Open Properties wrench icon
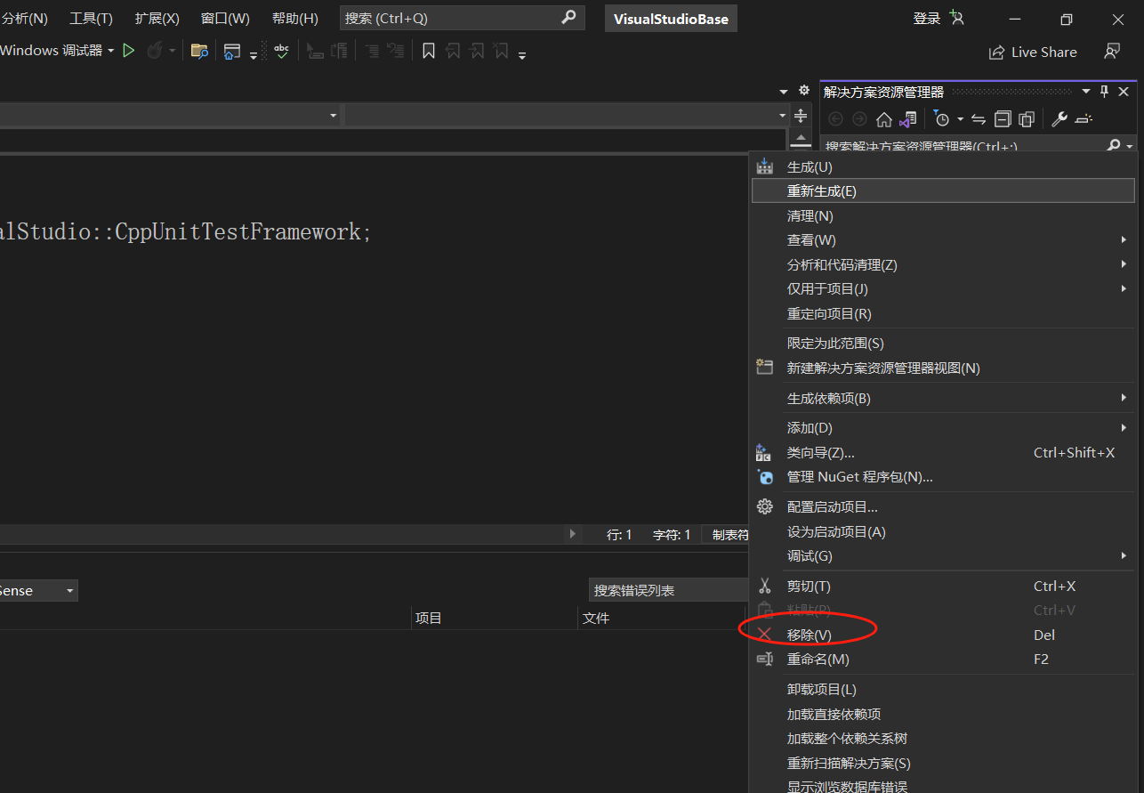Image resolution: width=1144 pixels, height=793 pixels. pos(1059,119)
